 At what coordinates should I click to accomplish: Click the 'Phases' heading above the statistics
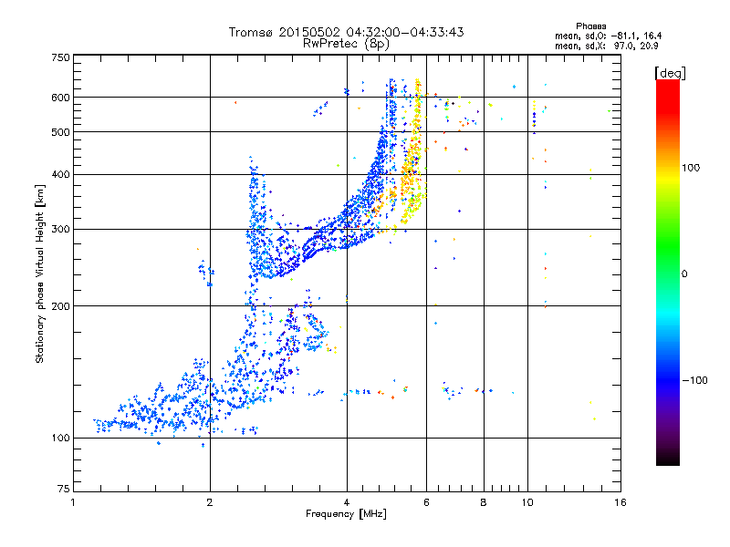[590, 26]
